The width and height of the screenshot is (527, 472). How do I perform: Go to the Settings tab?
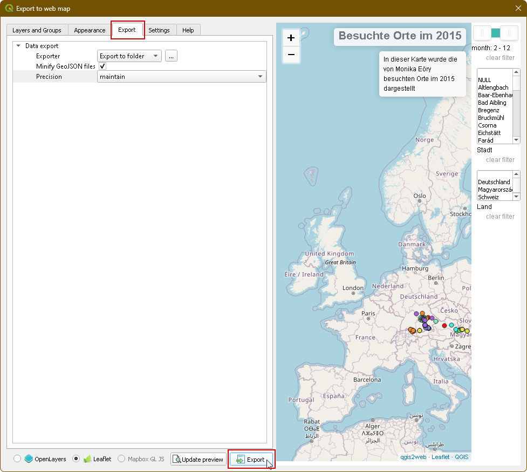tap(159, 30)
